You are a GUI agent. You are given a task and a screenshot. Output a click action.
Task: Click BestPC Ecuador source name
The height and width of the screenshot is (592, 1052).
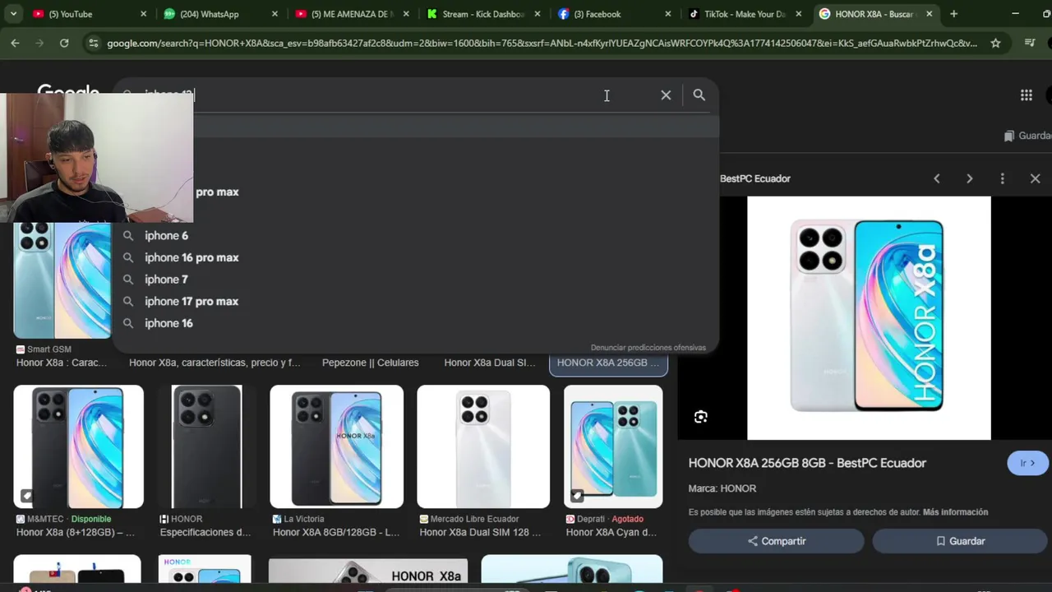(x=754, y=178)
